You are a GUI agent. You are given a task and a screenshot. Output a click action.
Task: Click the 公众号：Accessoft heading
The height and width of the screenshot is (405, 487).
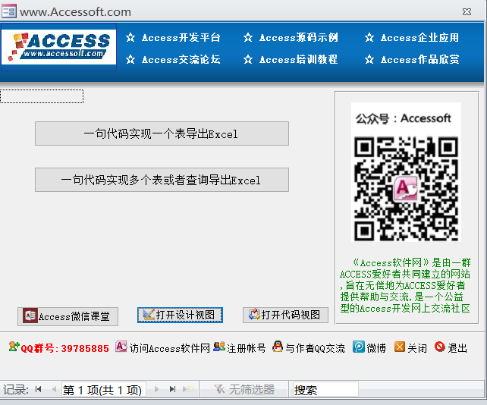click(403, 118)
